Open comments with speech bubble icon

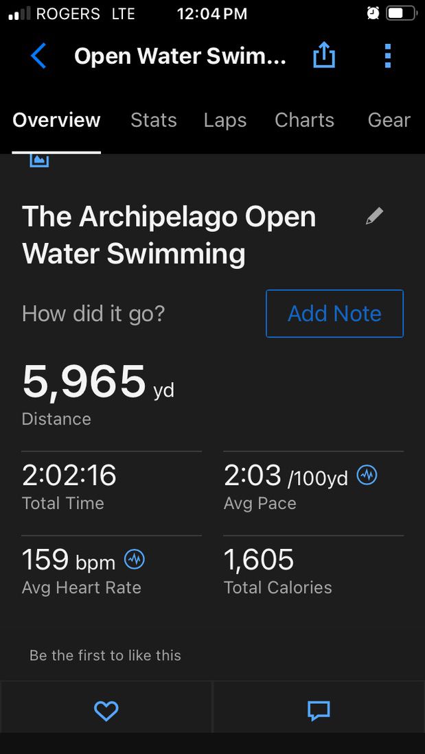[319, 711]
